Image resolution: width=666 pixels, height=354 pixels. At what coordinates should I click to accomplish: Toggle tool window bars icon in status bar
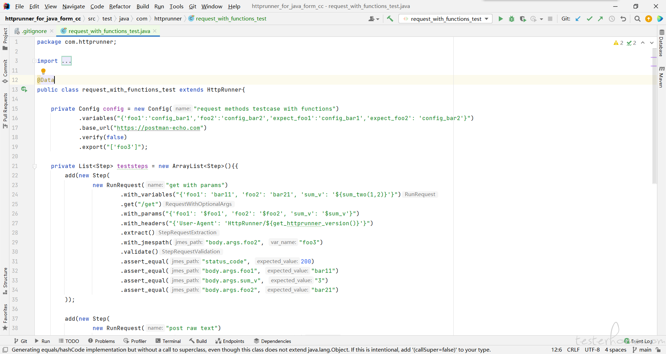click(x=5, y=349)
